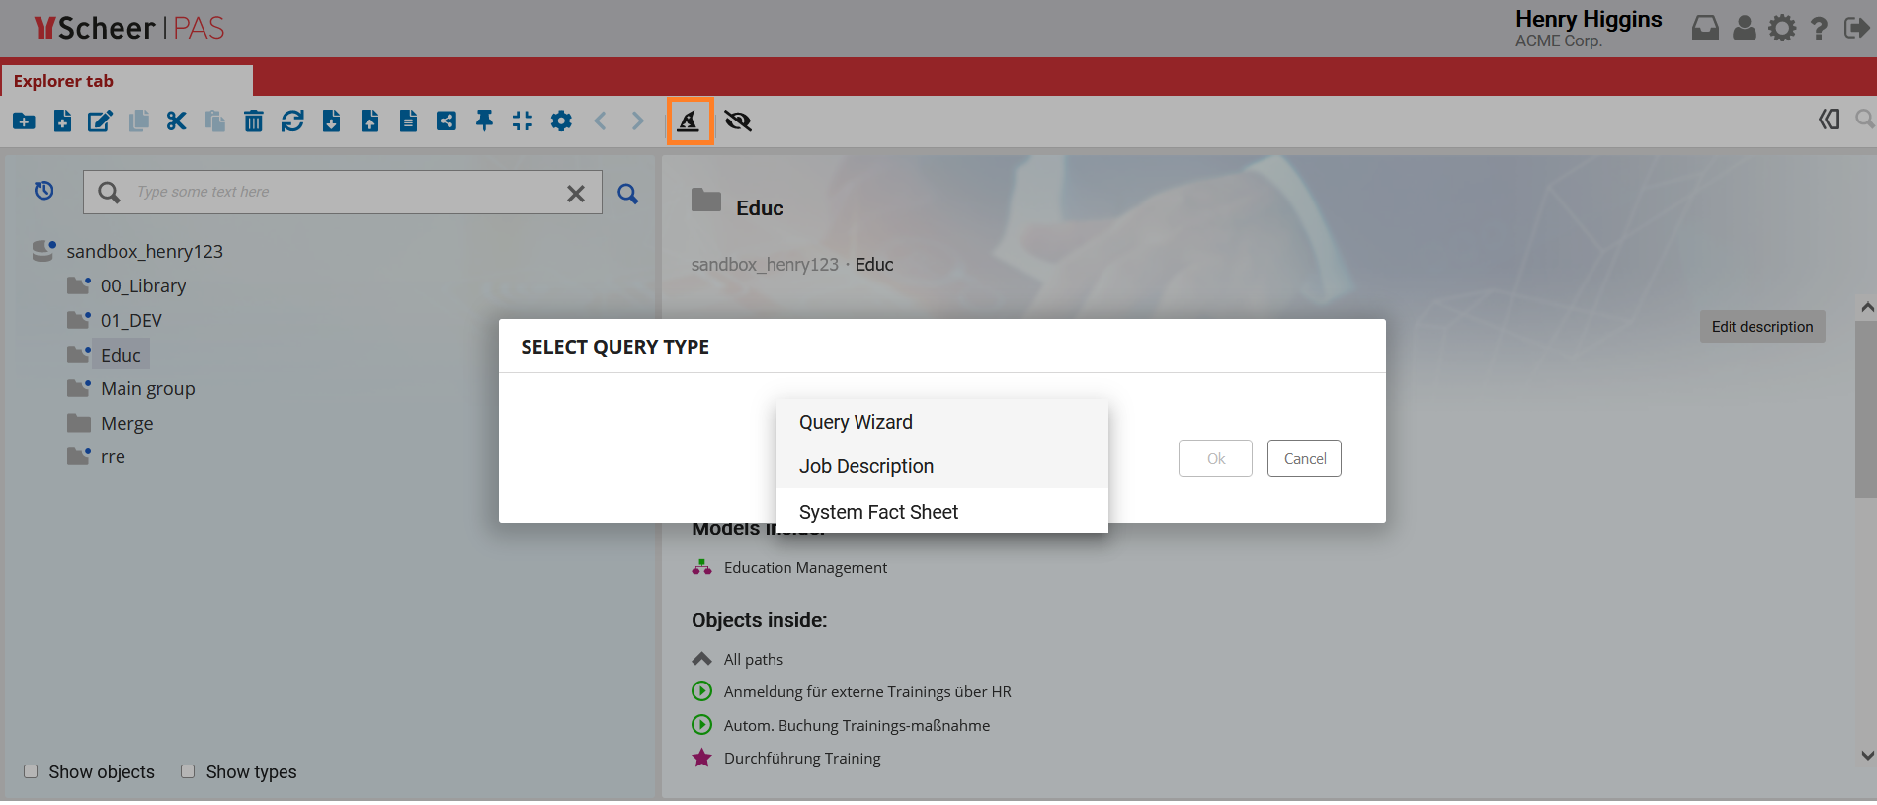This screenshot has width=1877, height=805.
Task: Click the blue search magnifier button
Action: (x=627, y=194)
